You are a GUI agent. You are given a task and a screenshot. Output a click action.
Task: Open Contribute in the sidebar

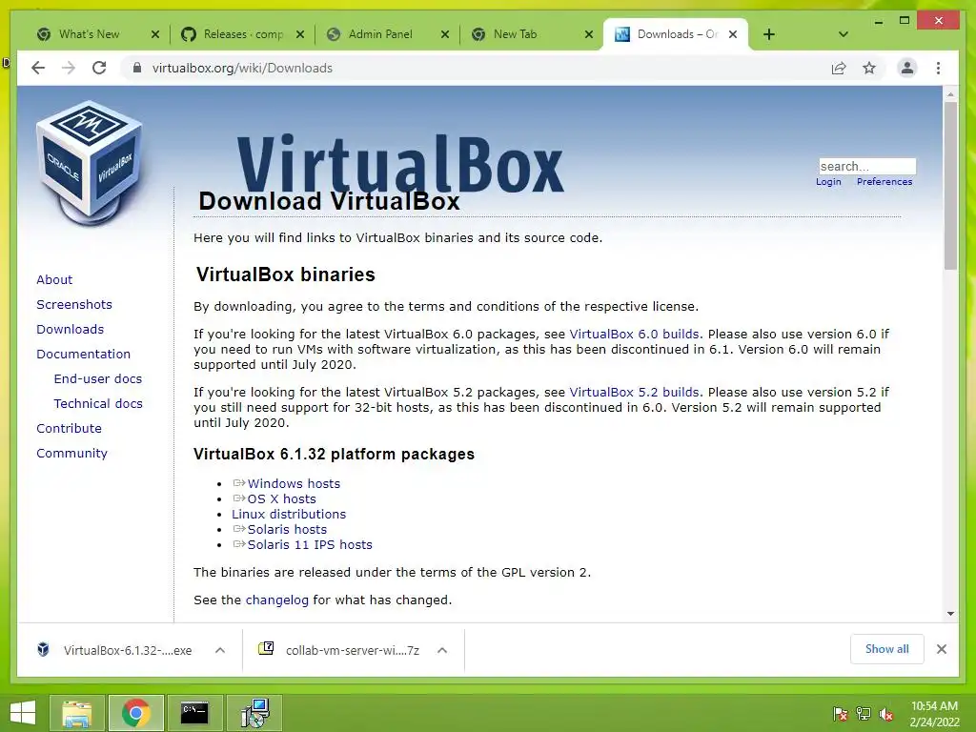pos(69,428)
